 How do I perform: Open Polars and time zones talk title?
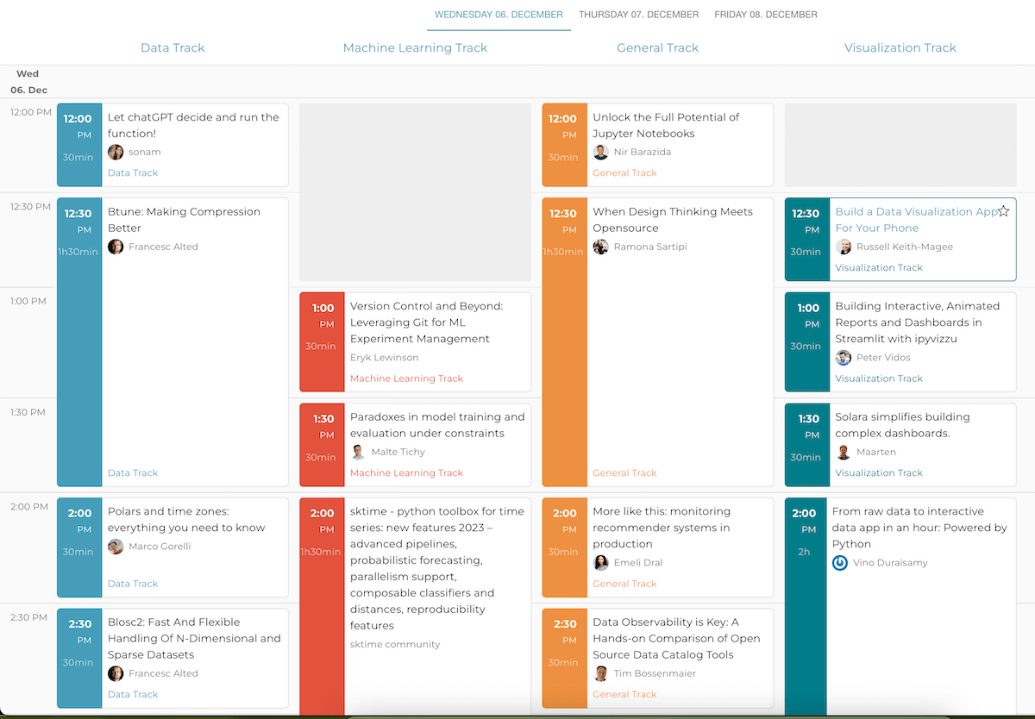(186, 519)
